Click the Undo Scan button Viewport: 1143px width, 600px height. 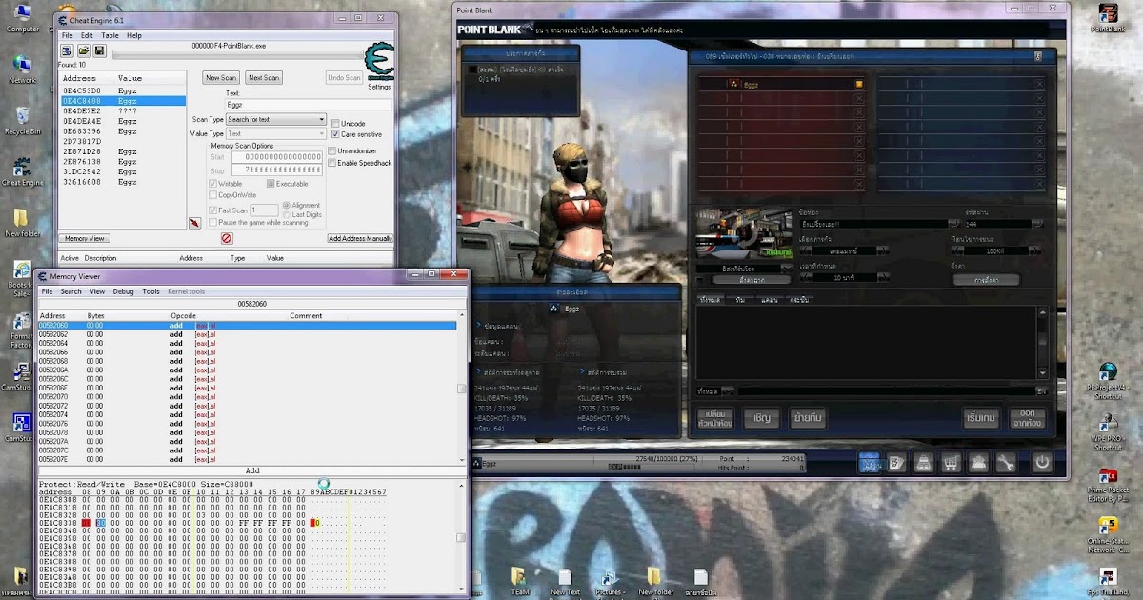pos(344,77)
